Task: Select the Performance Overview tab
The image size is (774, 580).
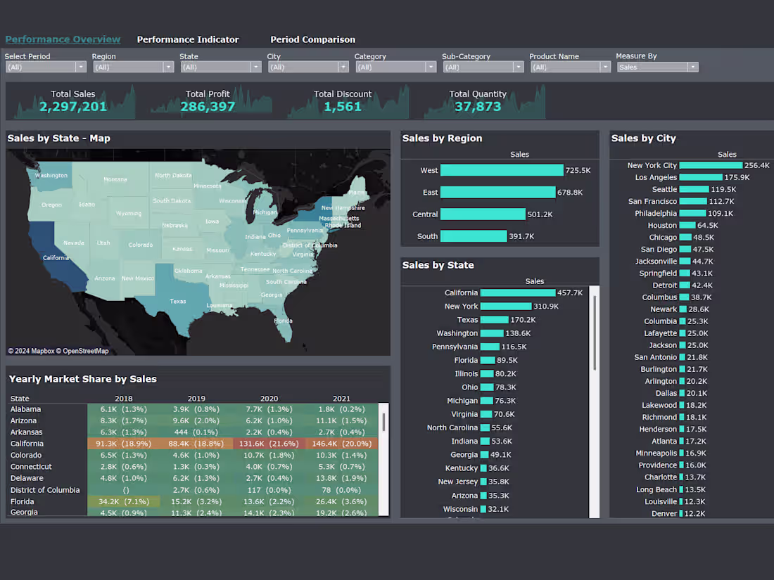Action: click(63, 39)
